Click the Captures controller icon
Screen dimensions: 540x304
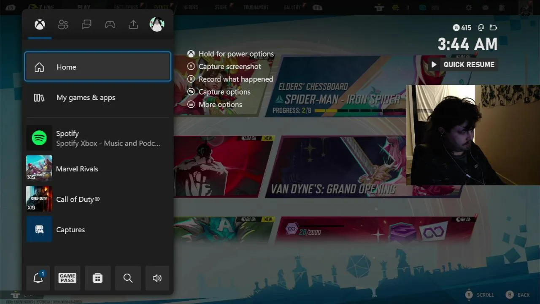click(x=39, y=229)
